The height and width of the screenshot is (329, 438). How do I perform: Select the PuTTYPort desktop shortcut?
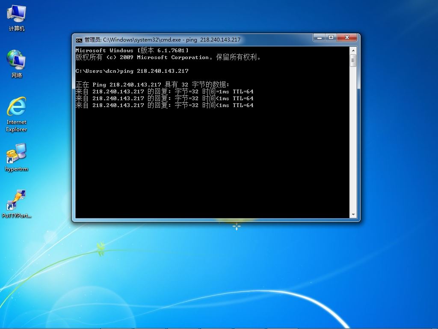[17, 204]
